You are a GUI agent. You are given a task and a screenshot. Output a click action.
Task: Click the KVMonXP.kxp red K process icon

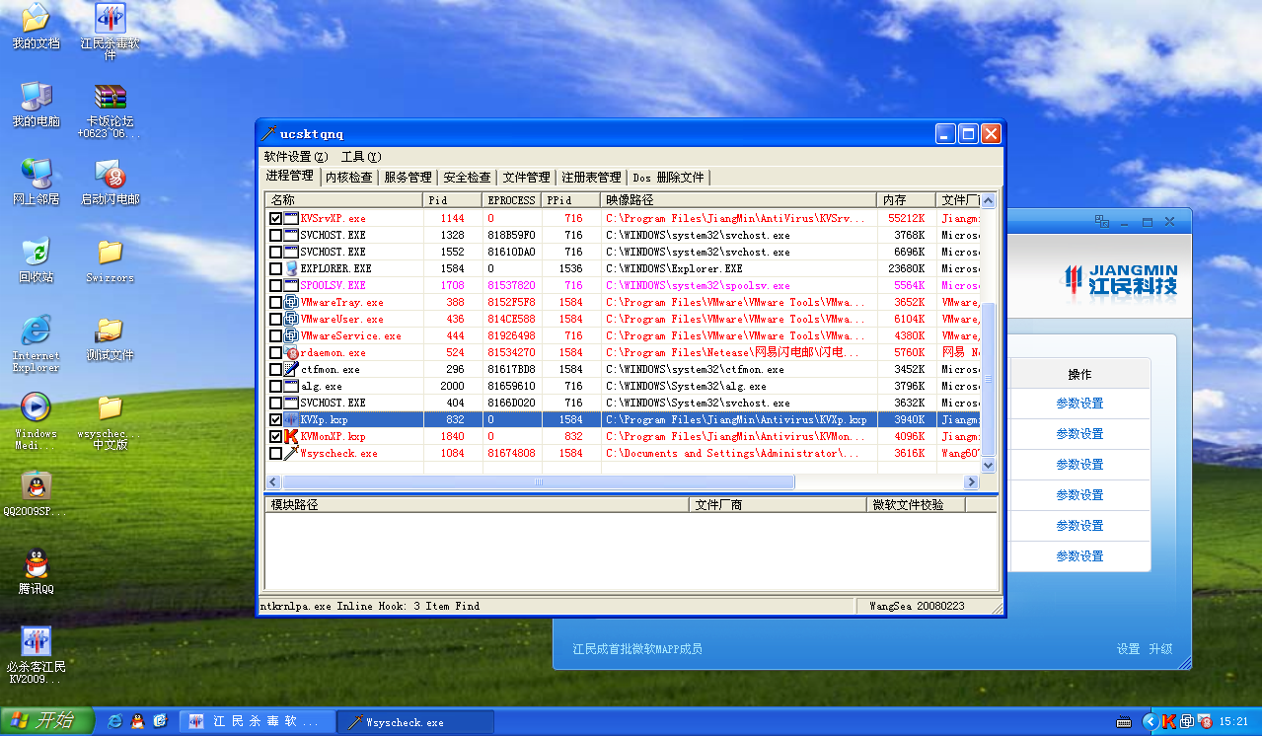point(291,436)
